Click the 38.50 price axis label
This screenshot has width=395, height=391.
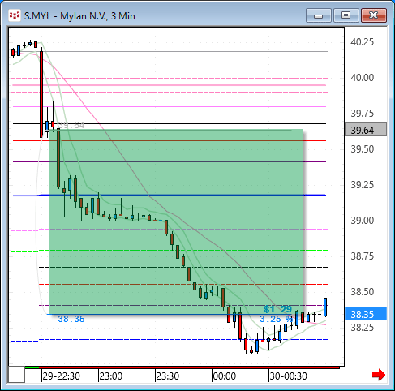click(x=363, y=292)
